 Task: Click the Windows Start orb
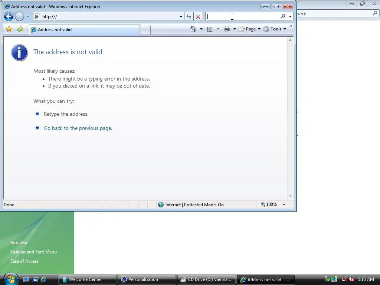point(10,279)
